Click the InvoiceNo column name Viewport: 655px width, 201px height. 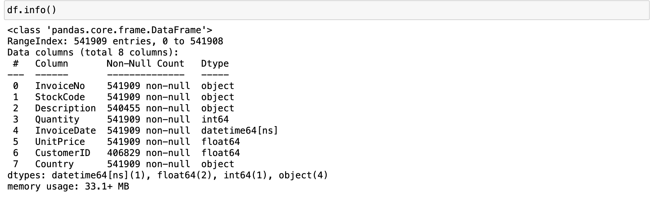click(x=60, y=86)
